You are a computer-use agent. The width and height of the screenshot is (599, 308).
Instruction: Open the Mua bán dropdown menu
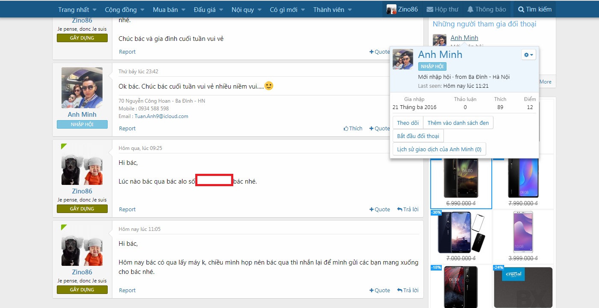(169, 9)
